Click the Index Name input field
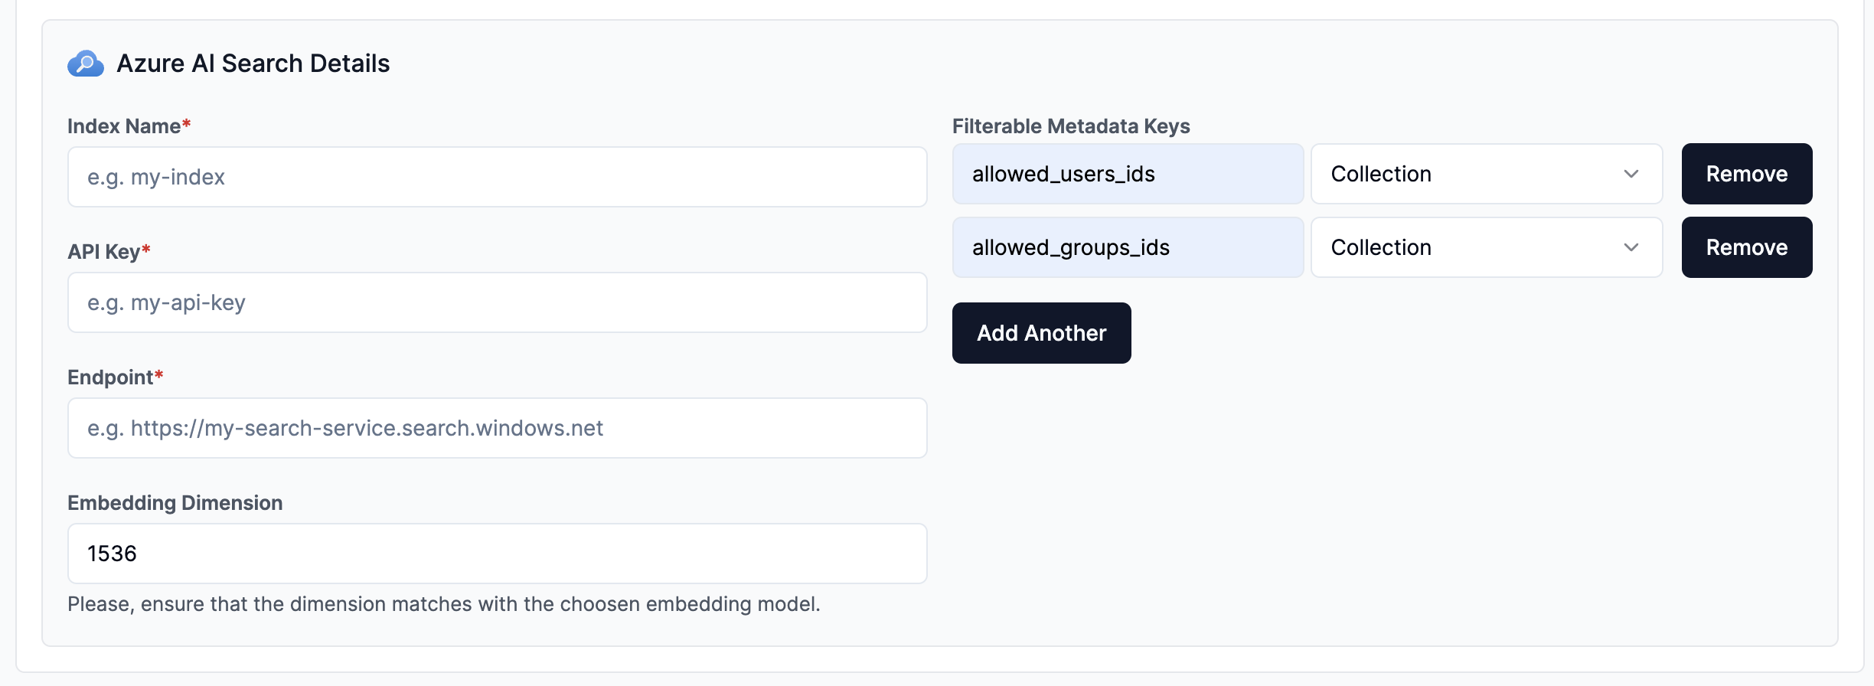 pyautogui.click(x=497, y=177)
